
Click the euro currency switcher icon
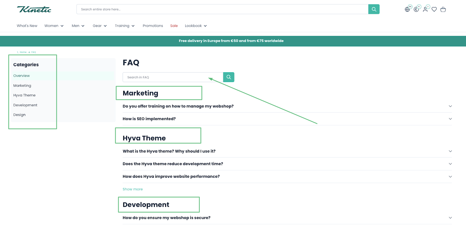[416, 9]
